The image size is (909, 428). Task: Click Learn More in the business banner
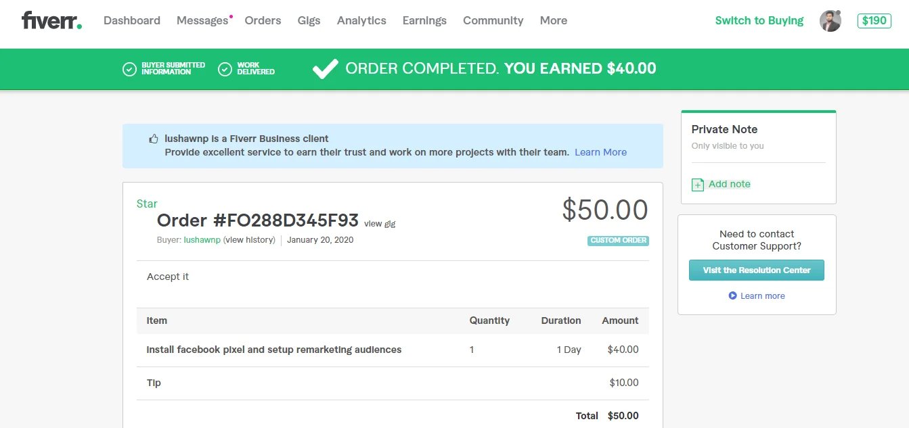click(600, 153)
